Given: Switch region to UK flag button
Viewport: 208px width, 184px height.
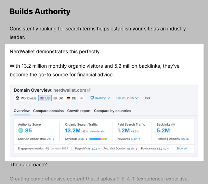Looking at the screenshot, I should click(x=58, y=98).
